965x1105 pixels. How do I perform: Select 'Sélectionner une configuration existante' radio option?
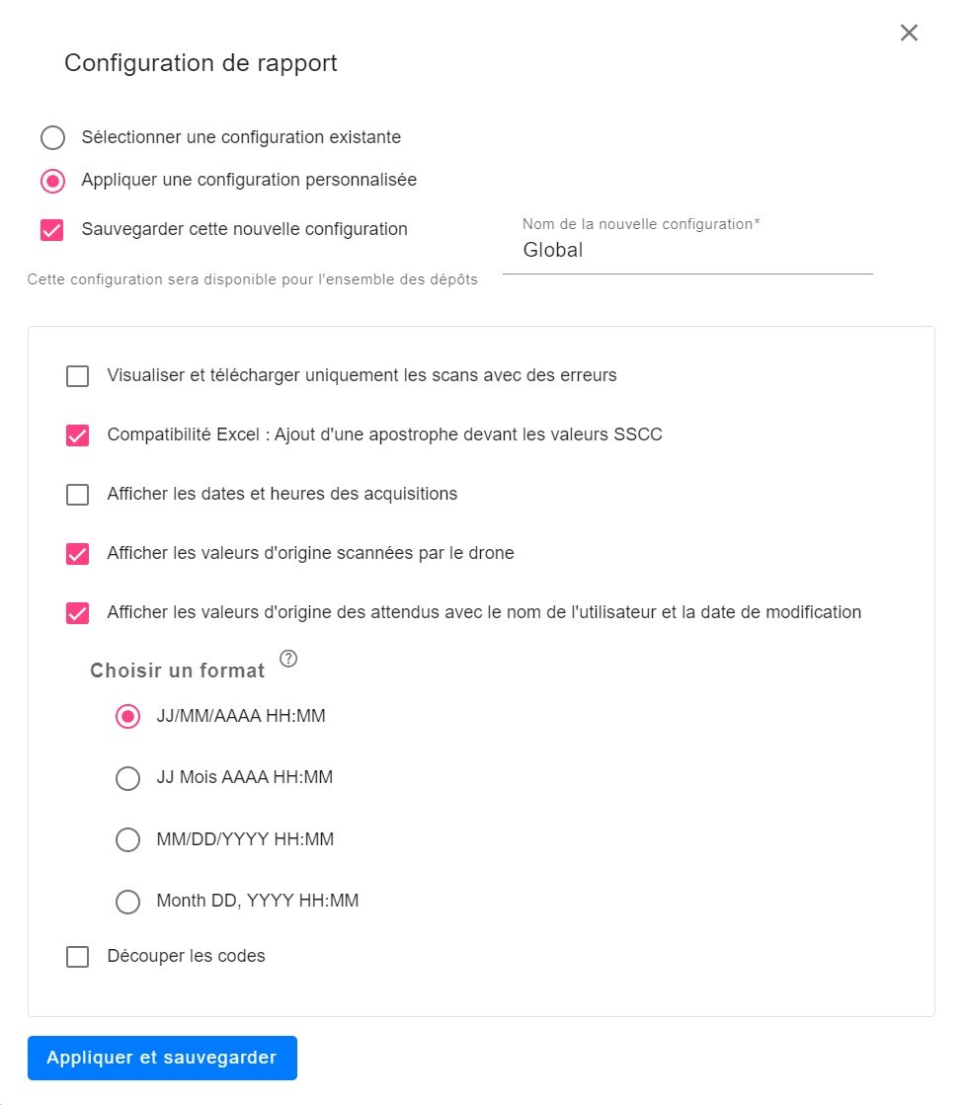coord(52,137)
